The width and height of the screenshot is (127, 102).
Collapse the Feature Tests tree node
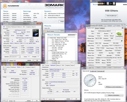pyautogui.click(x=49, y=51)
